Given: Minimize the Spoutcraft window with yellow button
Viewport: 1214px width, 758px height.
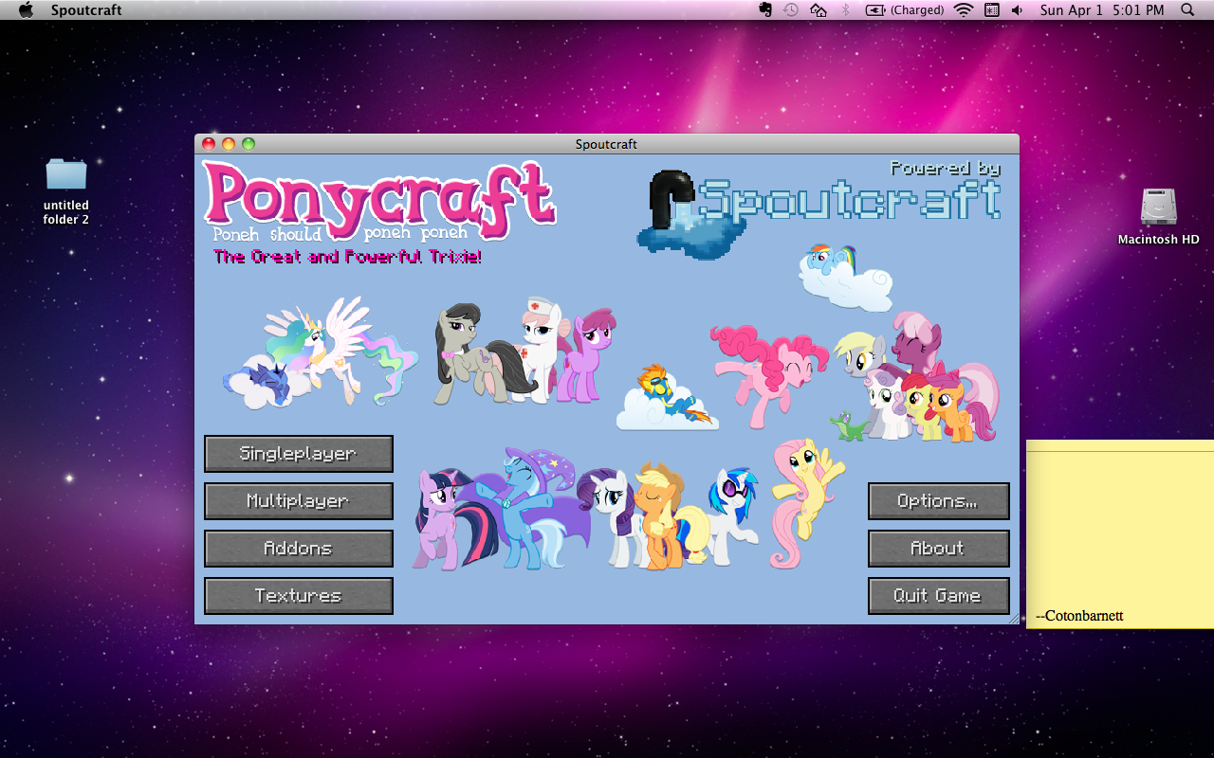Looking at the screenshot, I should tap(229, 144).
